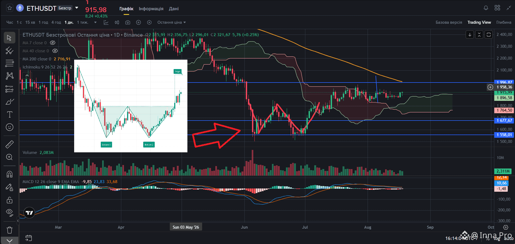Open the emoji sticker tool
Screen dimensions: 515x244
(9, 127)
